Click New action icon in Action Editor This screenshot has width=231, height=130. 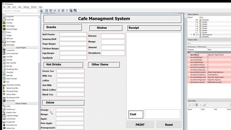[x=189, y=105]
